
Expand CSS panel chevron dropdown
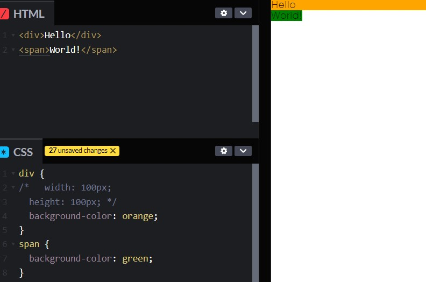243,151
